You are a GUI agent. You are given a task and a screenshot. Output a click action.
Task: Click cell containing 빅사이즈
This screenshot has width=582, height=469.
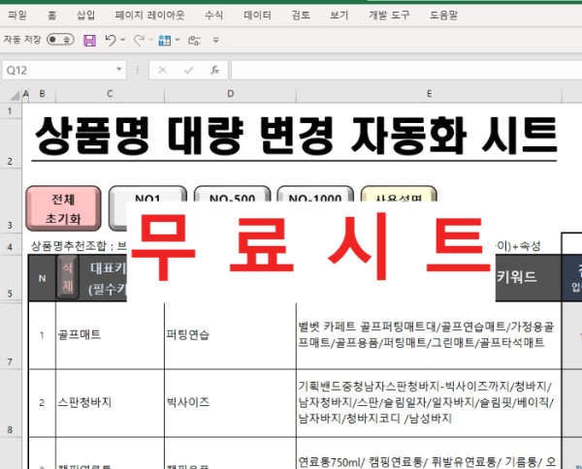[x=230, y=403]
